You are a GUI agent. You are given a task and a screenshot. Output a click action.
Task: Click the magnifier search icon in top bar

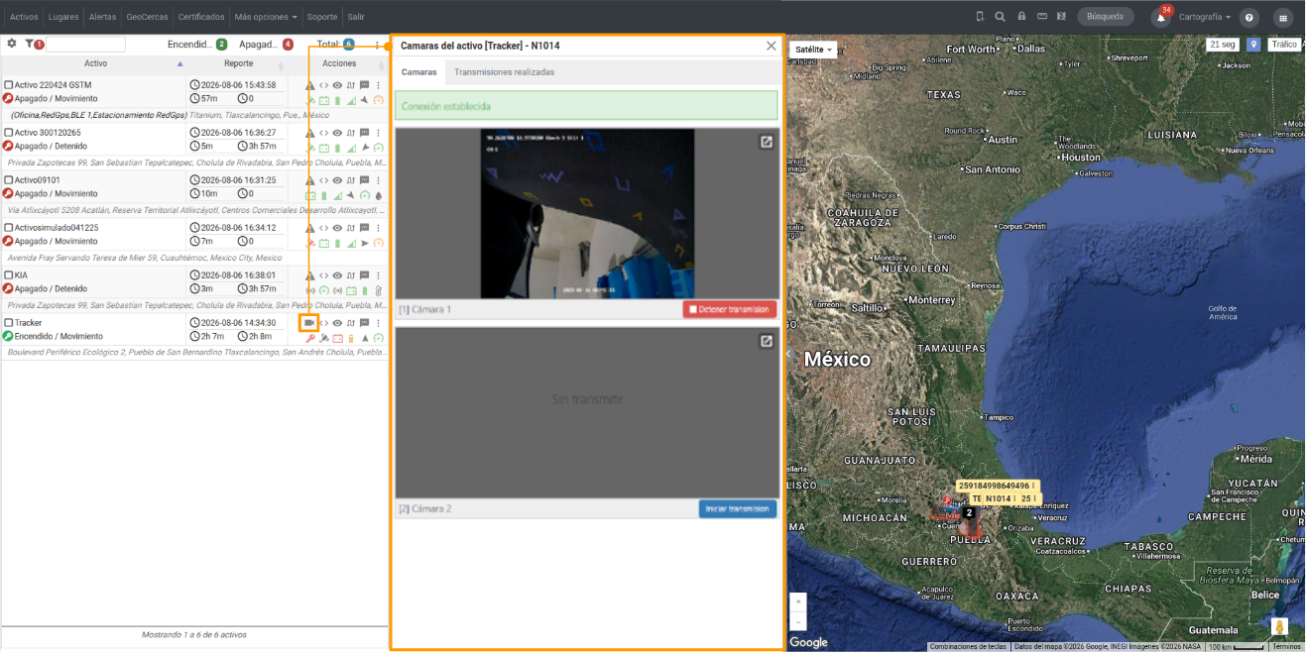click(x=1000, y=17)
